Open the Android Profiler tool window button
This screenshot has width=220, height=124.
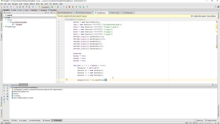[x=35, y=121]
